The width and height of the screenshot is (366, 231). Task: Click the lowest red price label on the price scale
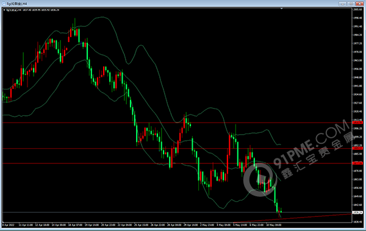pyautogui.click(x=357, y=163)
